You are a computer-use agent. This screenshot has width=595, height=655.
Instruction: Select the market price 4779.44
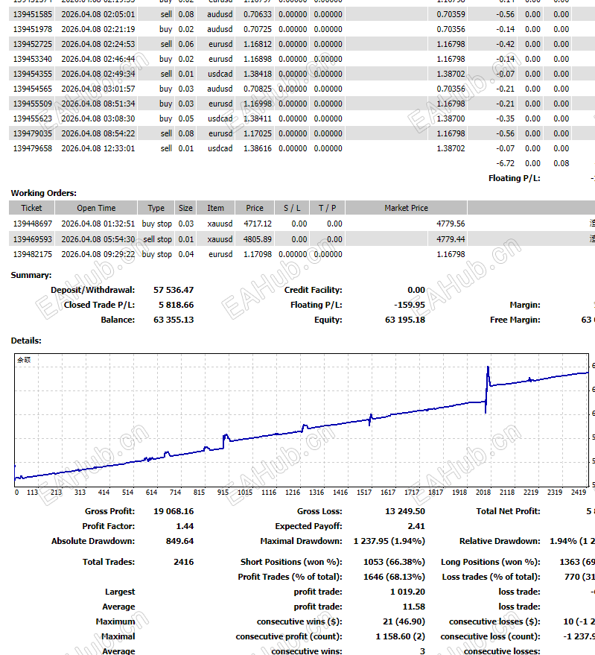pos(451,239)
